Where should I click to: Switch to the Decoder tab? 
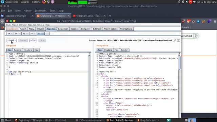coord(75,29)
